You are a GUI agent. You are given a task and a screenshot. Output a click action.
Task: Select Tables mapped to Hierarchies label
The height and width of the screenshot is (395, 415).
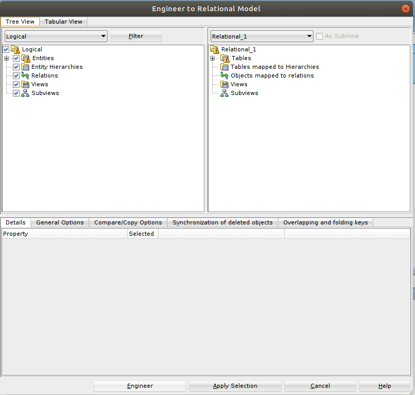[275, 67]
